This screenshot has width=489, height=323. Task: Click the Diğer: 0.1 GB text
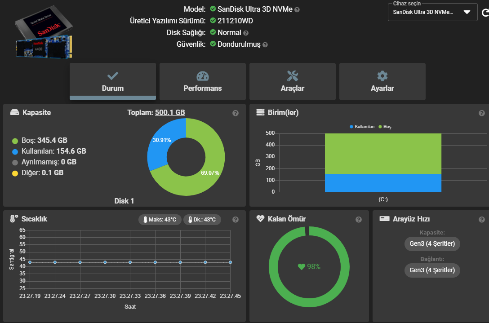[x=42, y=173]
